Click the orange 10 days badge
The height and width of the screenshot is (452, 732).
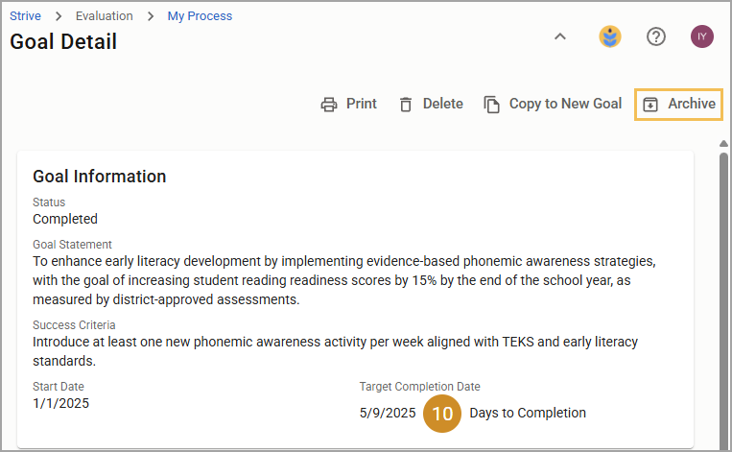pos(442,414)
